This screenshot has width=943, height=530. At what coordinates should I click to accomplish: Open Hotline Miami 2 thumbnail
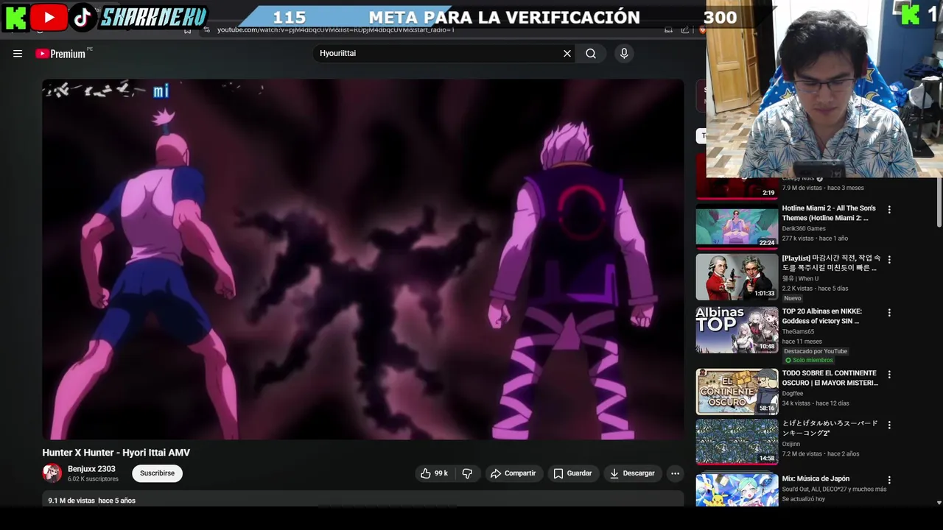click(737, 226)
